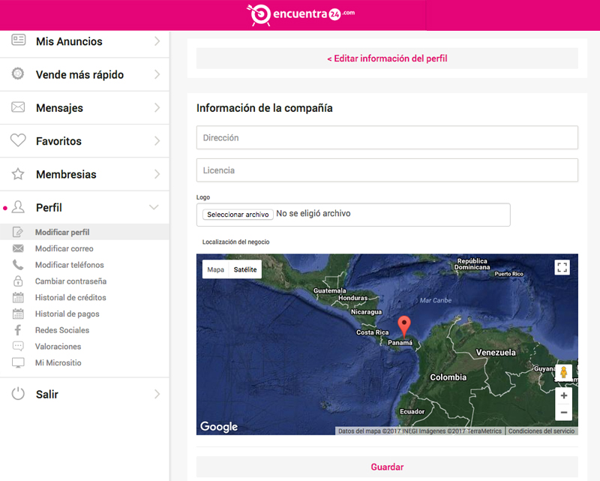
Task: Expand Favoritos with its chevron arrow
Action: tap(157, 141)
